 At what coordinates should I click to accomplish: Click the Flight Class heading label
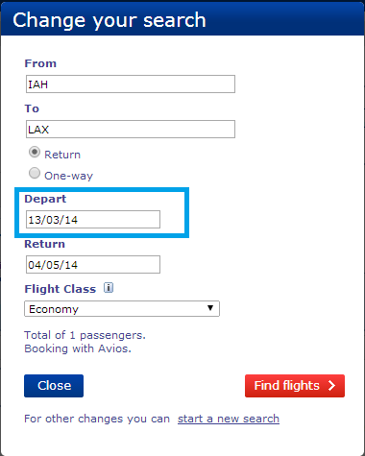point(61,289)
